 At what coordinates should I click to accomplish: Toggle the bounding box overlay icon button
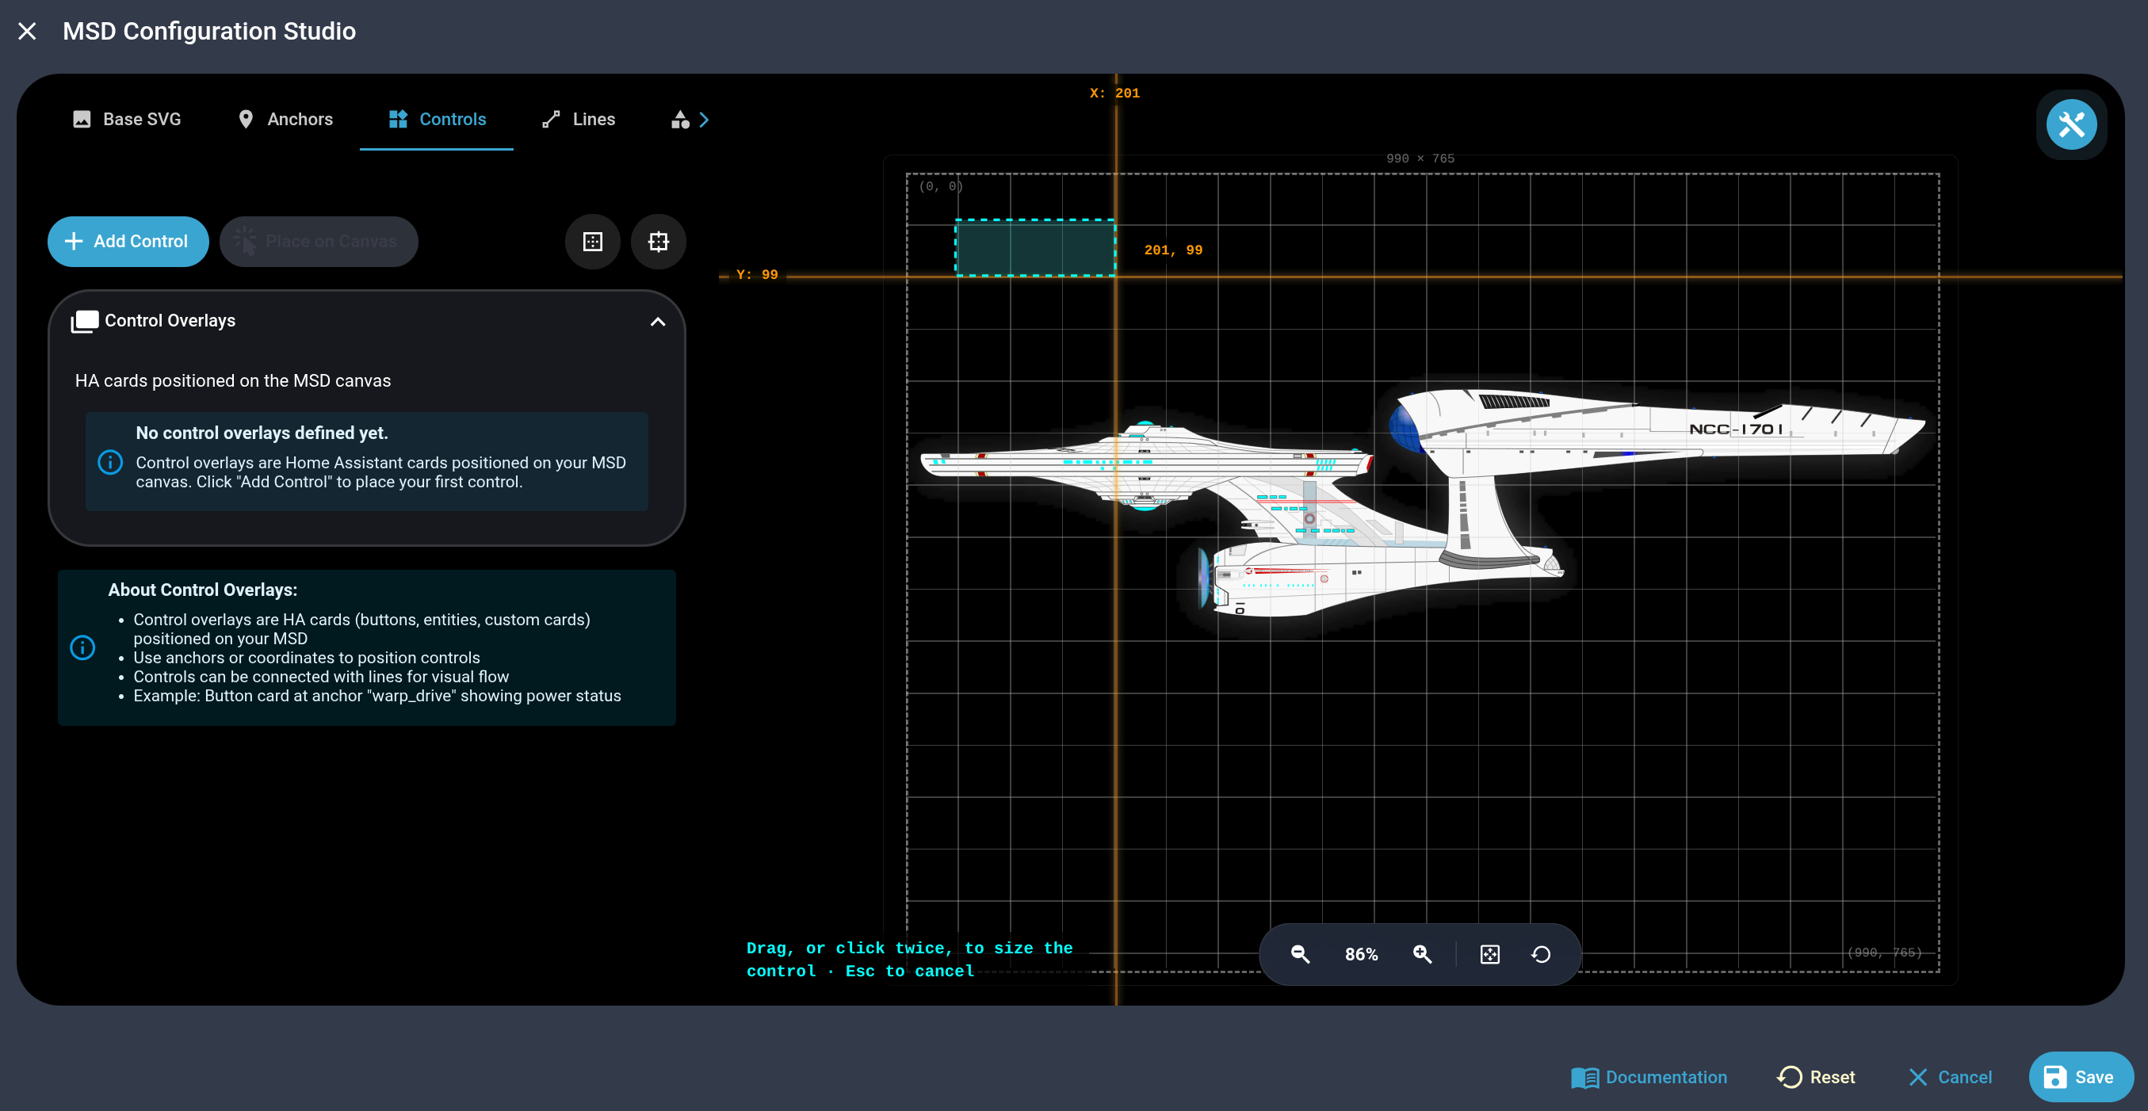click(x=659, y=242)
